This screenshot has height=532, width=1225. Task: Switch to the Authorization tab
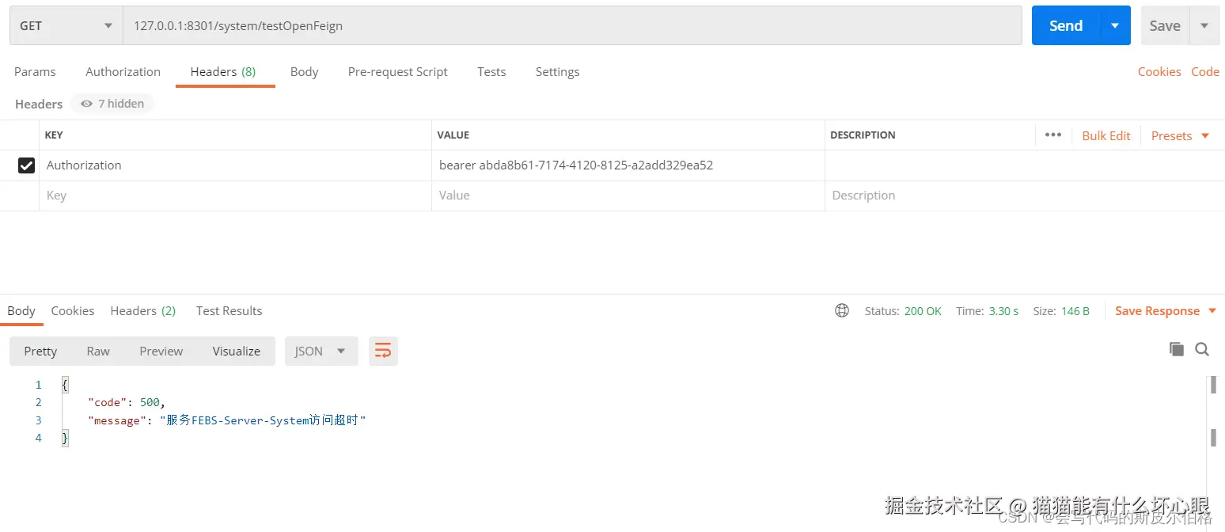[123, 71]
